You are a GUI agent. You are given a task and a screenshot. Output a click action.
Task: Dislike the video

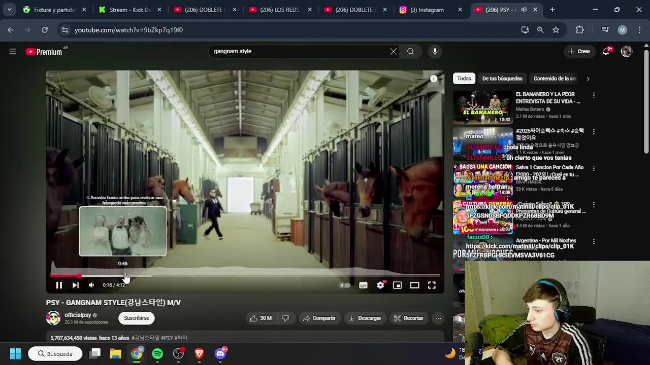[285, 318]
